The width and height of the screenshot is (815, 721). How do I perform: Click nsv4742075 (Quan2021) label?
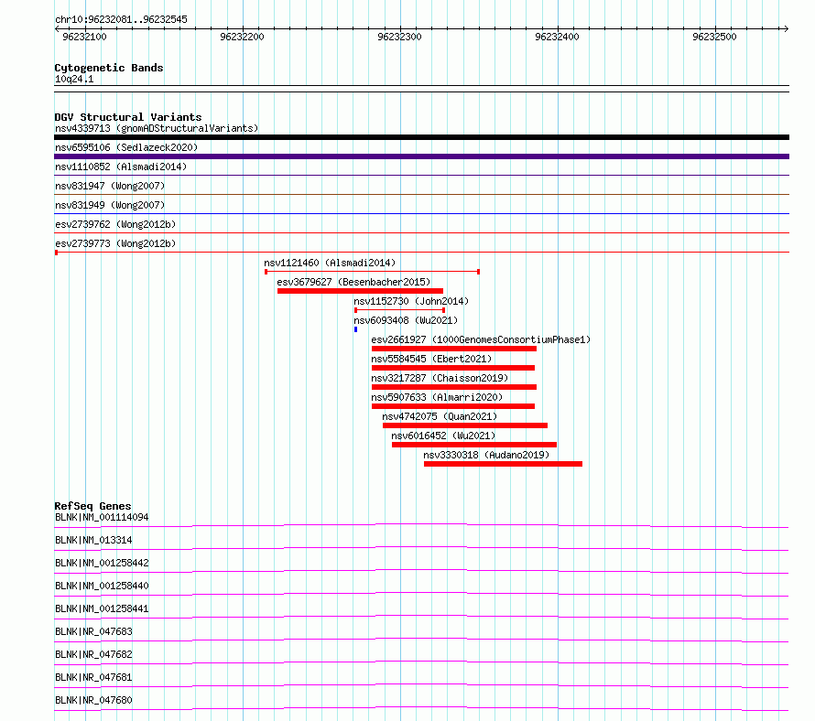(440, 416)
